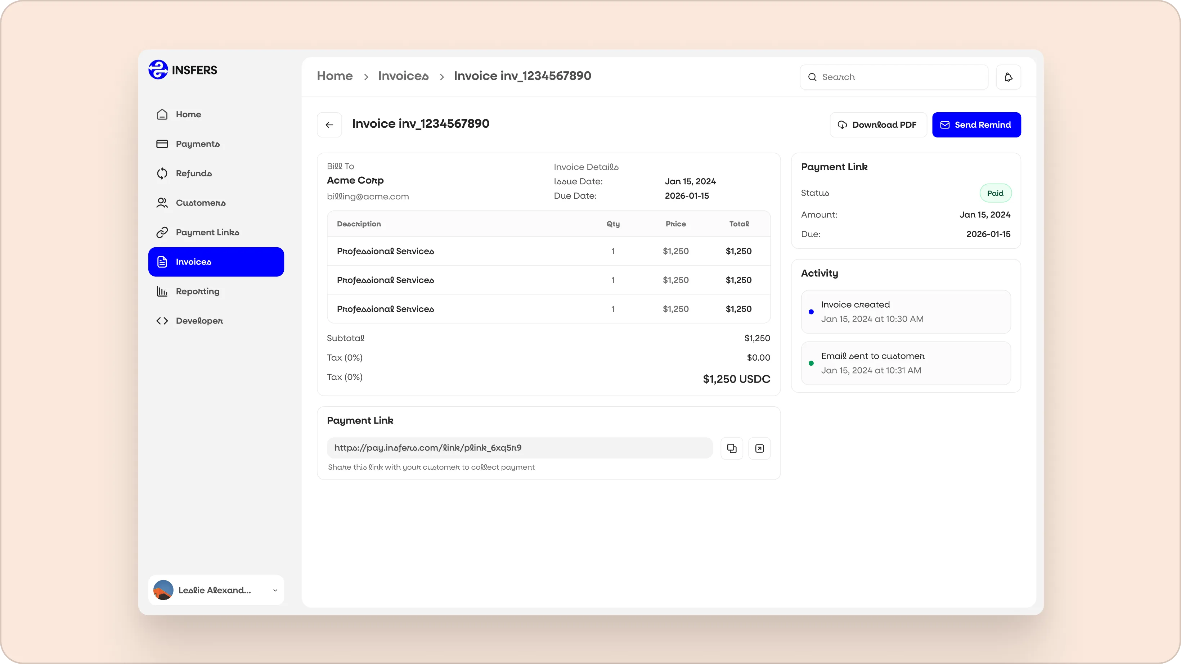1181x664 pixels.
Task: Click the Refunds circular arrows icon
Action: pyautogui.click(x=162, y=173)
